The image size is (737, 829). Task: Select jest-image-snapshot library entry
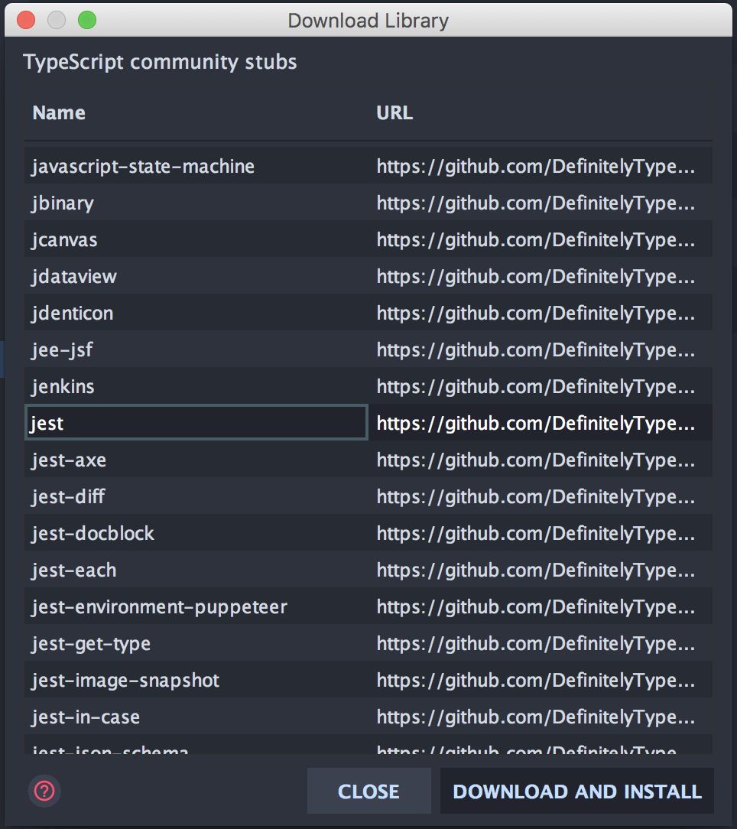pyautogui.click(x=126, y=680)
